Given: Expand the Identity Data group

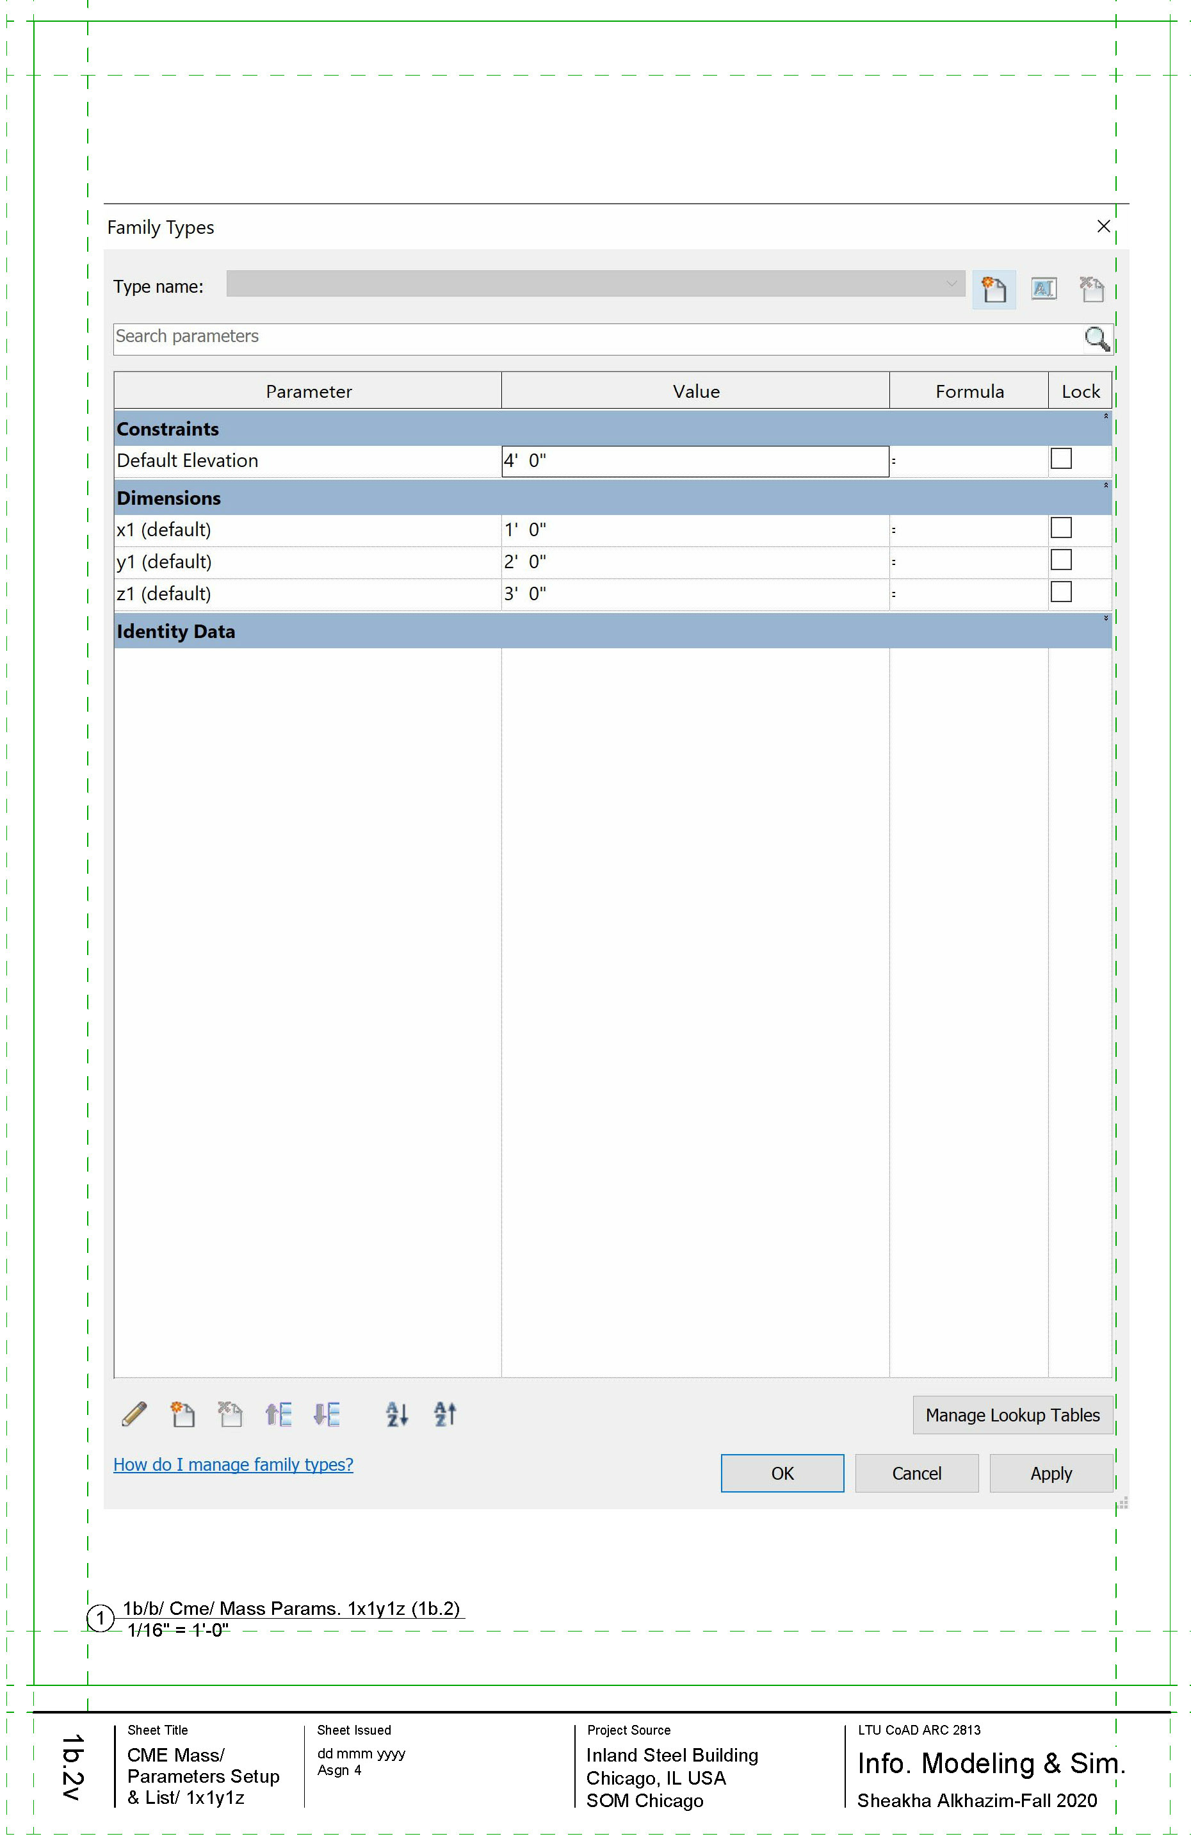Looking at the screenshot, I should [x=1106, y=618].
